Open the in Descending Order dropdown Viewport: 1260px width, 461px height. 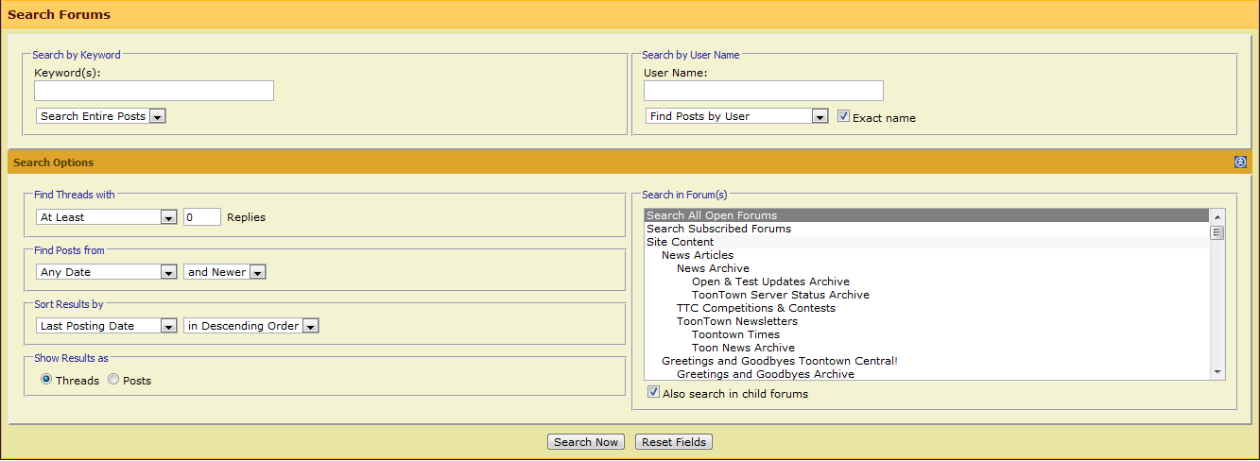click(x=251, y=326)
